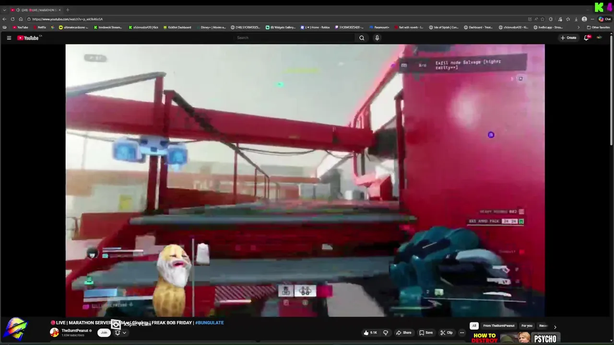Open a new browser tab with plus
Screen dimensions: 614x345
tap(68, 10)
